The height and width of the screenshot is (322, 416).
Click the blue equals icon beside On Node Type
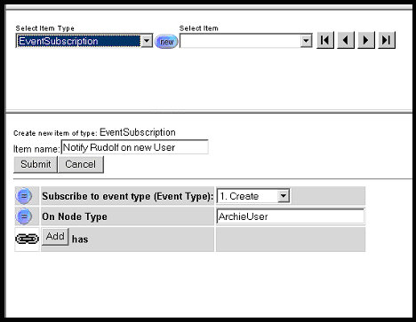[24, 216]
